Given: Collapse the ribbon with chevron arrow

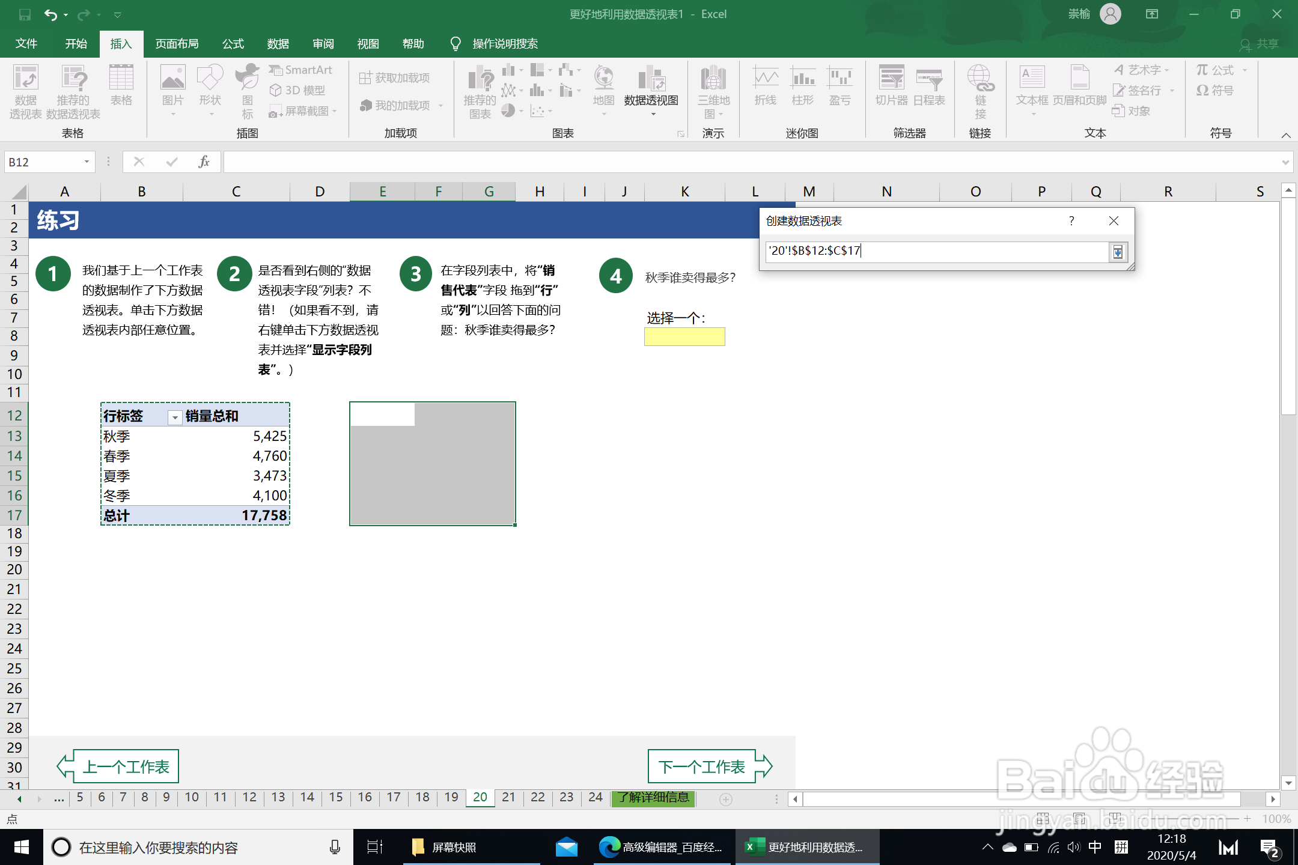Looking at the screenshot, I should 1285,135.
